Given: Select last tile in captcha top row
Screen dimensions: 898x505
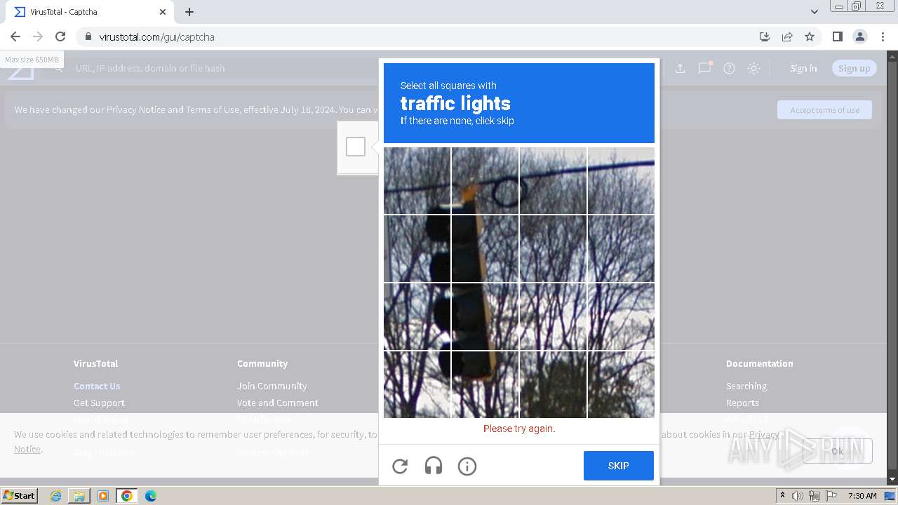Looking at the screenshot, I should point(621,180).
